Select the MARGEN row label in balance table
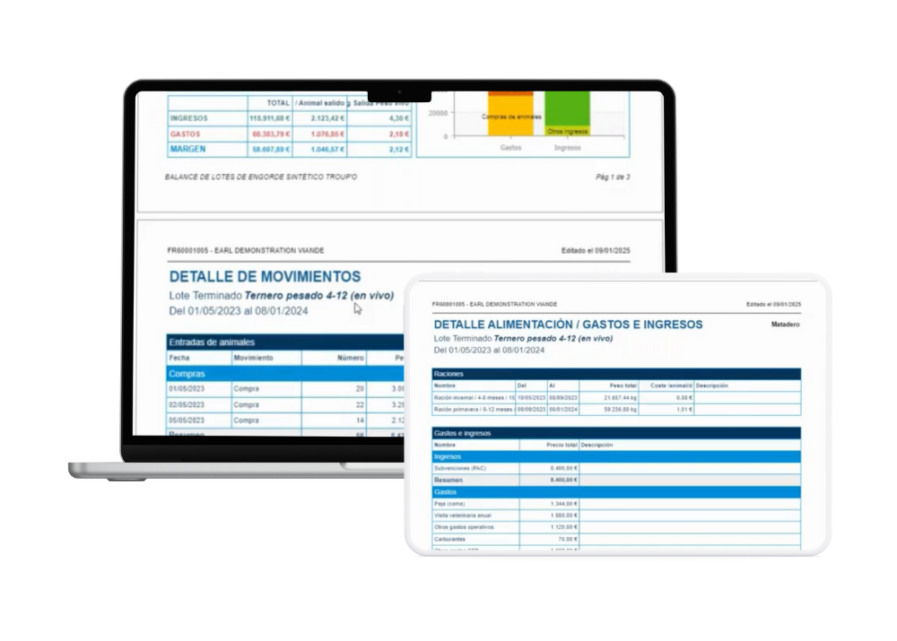This screenshot has width=897, height=641. (x=188, y=149)
